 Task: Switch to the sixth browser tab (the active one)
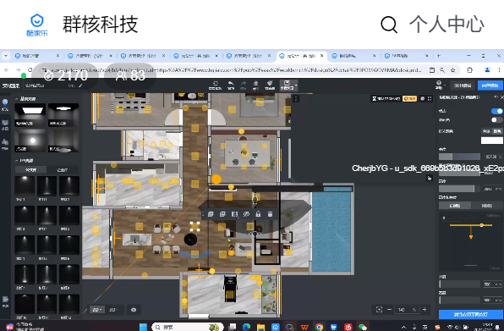coord(302,56)
